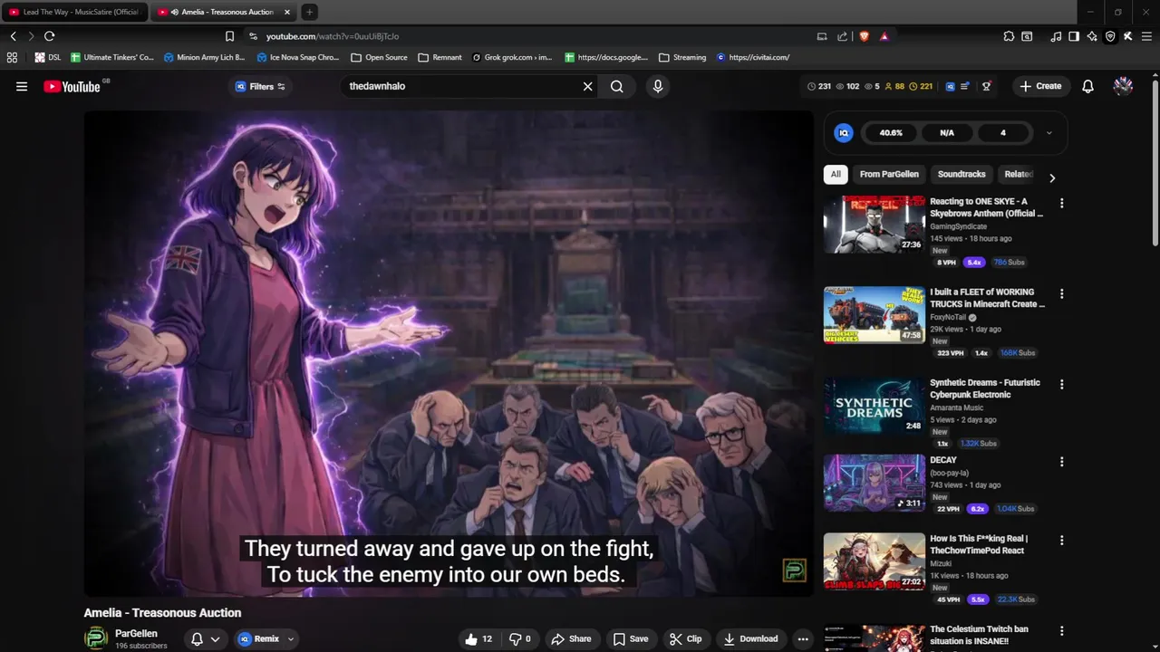Select the Soundtracks chip
This screenshot has height=652, width=1160.
tap(962, 174)
